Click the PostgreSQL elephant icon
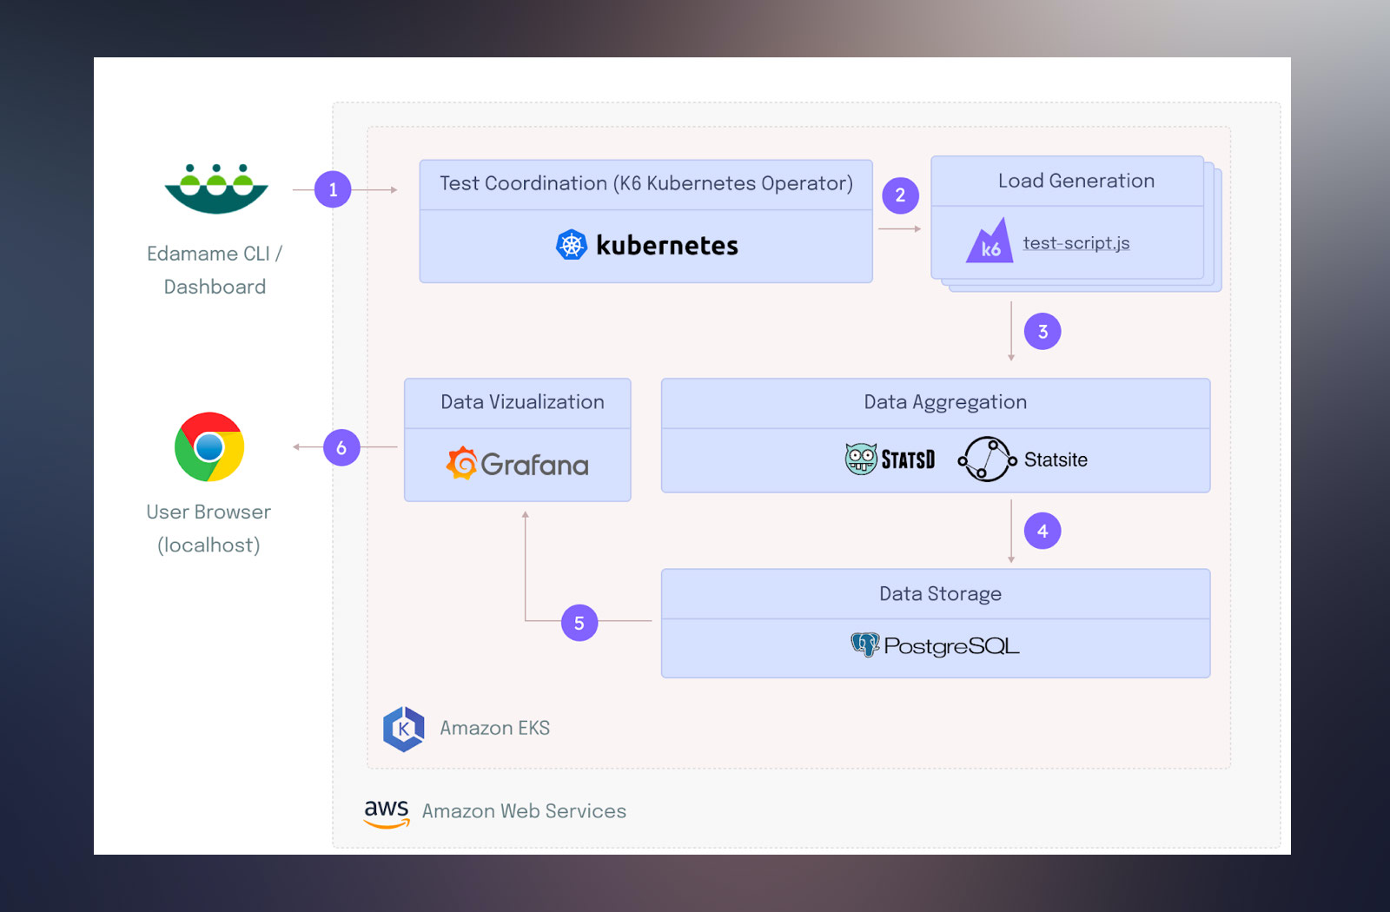 point(865,645)
